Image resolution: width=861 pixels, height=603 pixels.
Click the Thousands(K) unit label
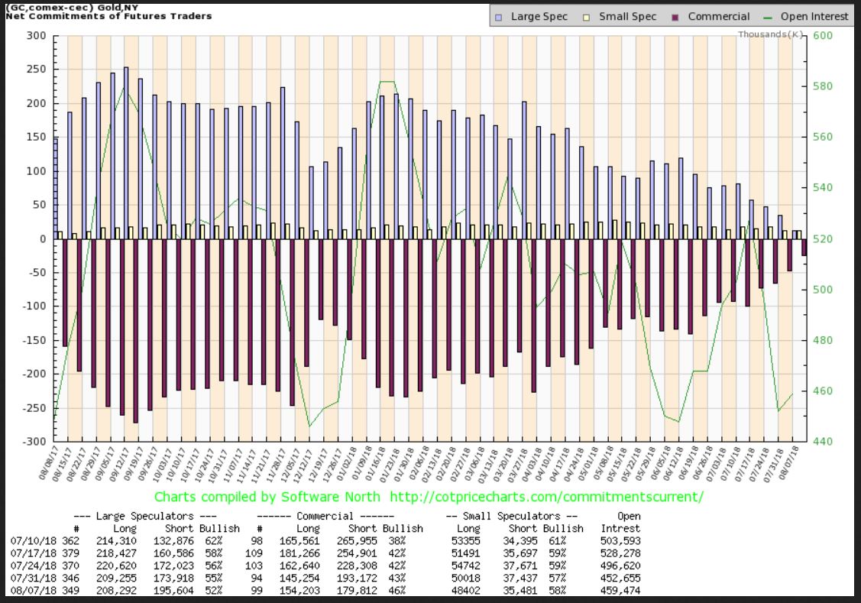(770, 34)
